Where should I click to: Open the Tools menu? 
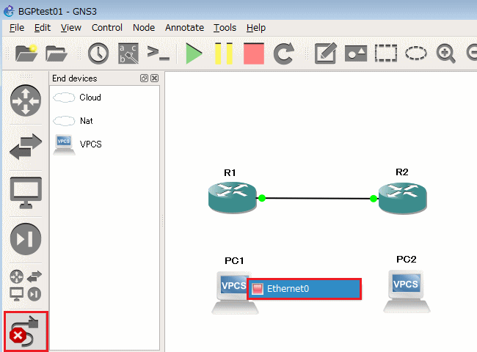[x=225, y=28]
